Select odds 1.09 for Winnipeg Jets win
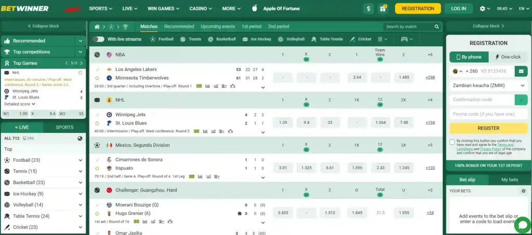 tap(283, 122)
